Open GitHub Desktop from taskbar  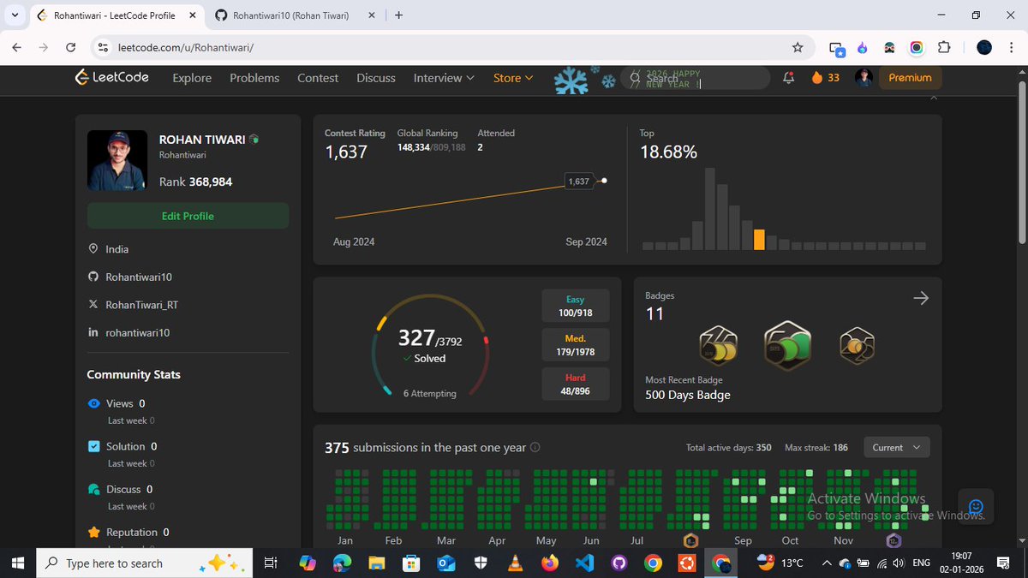click(x=619, y=563)
